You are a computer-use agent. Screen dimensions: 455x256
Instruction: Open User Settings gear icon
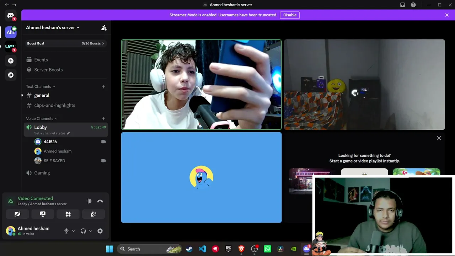click(x=100, y=231)
